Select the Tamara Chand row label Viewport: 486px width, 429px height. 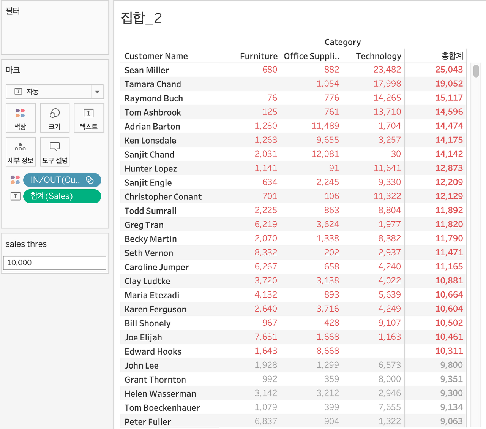pyautogui.click(x=153, y=84)
